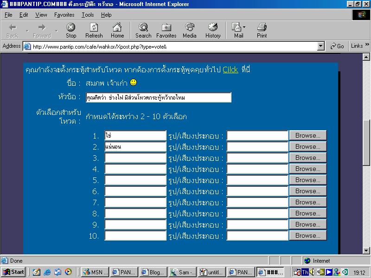Click the file path field for choice 6
The image size is (371, 278).
click(257, 191)
